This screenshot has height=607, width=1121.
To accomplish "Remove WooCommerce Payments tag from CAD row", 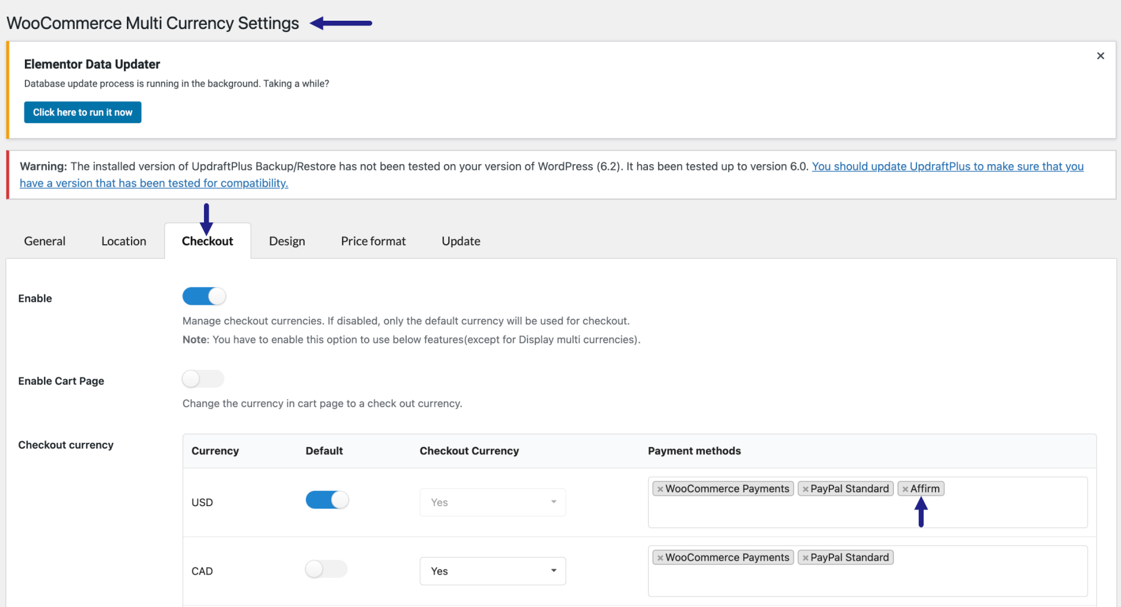I will click(x=660, y=558).
